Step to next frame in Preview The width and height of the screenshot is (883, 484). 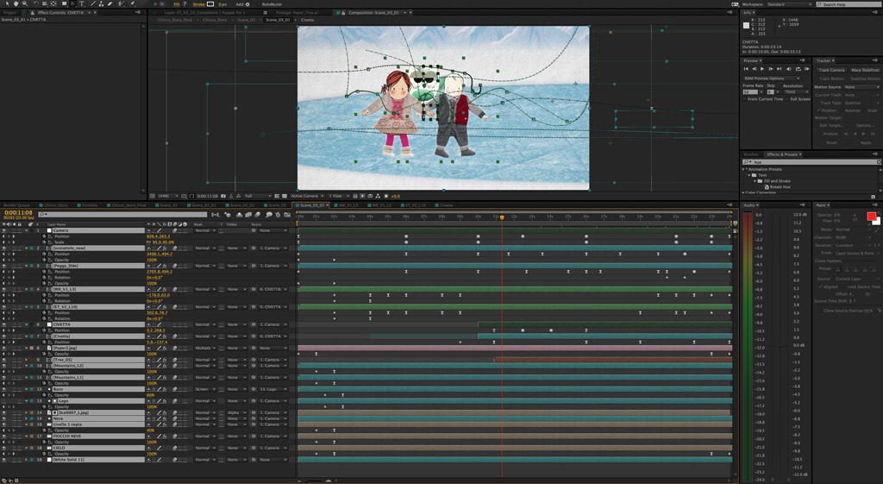pos(770,69)
